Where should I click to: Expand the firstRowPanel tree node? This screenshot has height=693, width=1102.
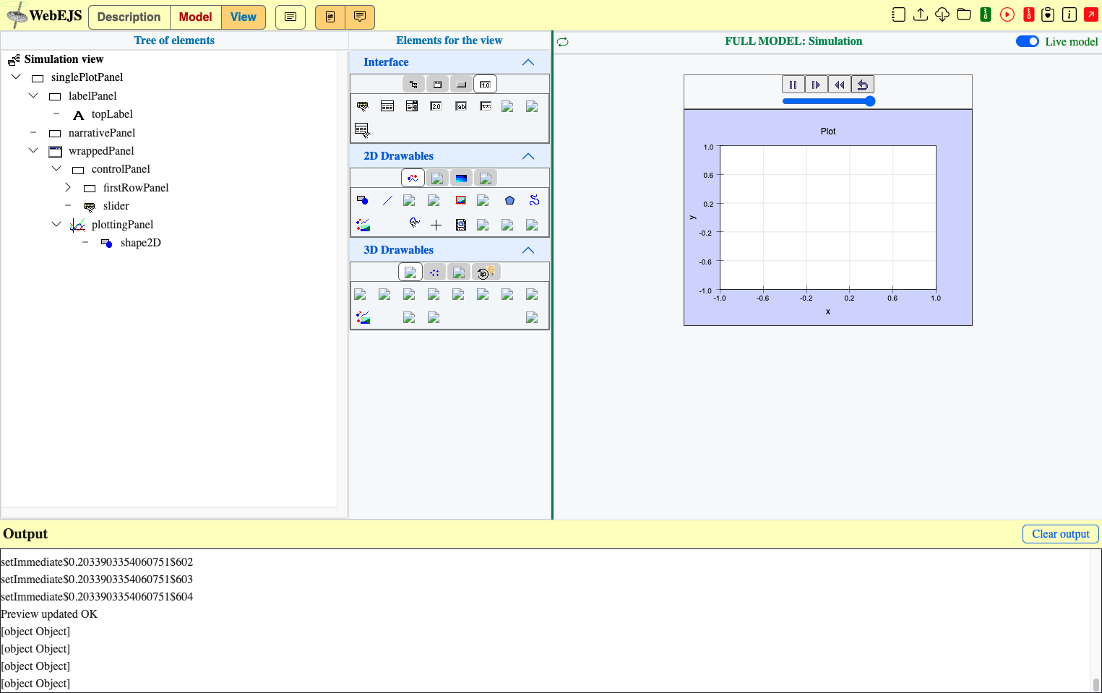68,187
